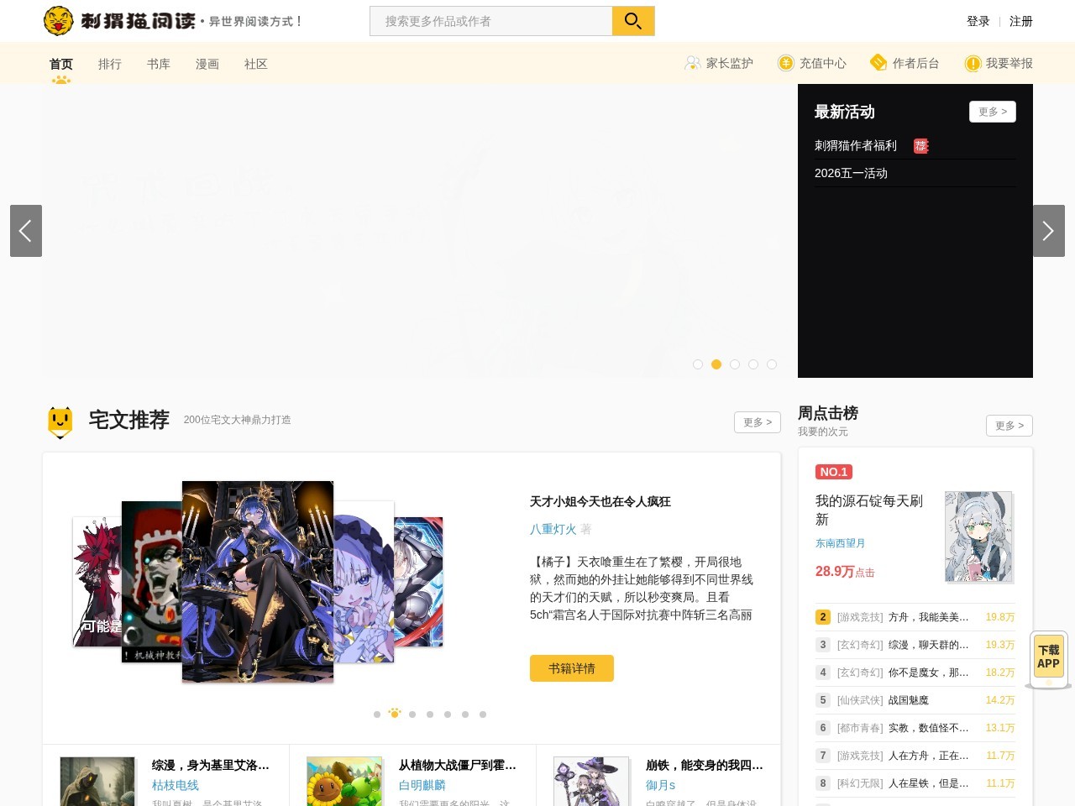This screenshot has width=1075, height=806.
Task: Open author 枯枝电线
Action: (176, 785)
